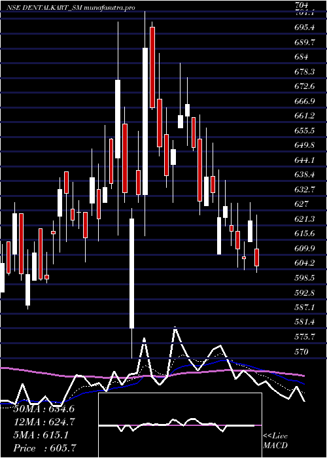The height and width of the screenshot is (458, 327).
Task: Click the tallest white candle reaching 690
Action: coord(145,121)
